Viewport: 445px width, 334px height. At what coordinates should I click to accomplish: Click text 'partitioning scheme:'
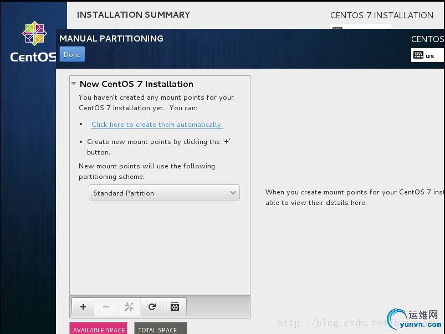tap(111, 177)
